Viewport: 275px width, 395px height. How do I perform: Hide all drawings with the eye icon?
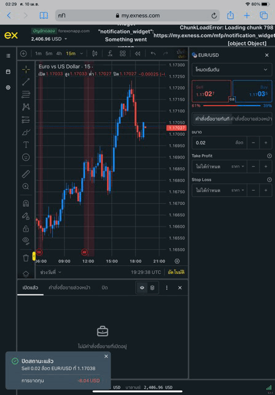pos(26,241)
